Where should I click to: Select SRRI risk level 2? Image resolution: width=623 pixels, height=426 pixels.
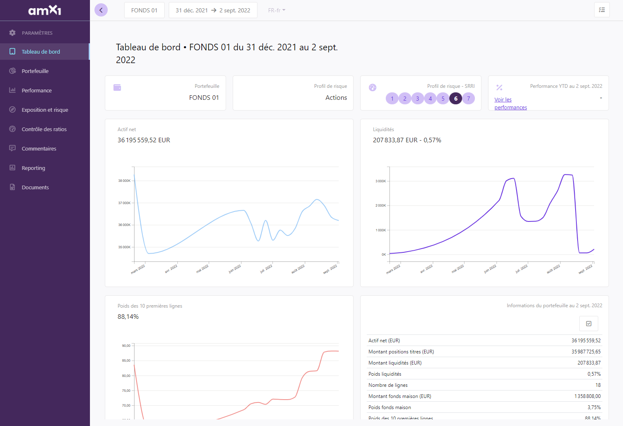pos(405,99)
